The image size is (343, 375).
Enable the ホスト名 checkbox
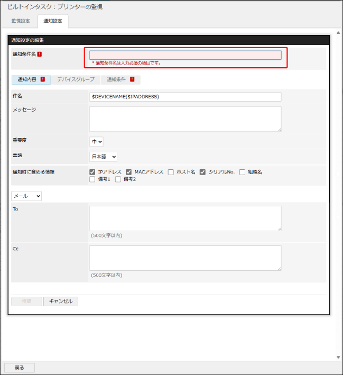(171, 172)
